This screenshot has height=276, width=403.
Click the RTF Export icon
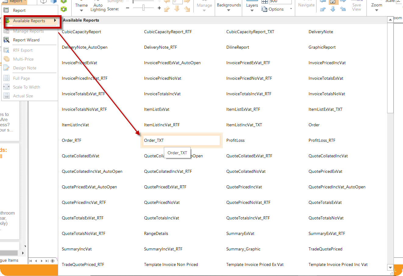[x=6, y=50]
